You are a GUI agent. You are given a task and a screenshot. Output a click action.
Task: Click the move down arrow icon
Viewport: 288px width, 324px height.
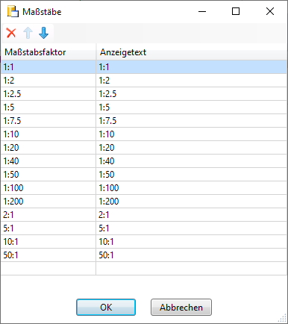[x=43, y=33]
